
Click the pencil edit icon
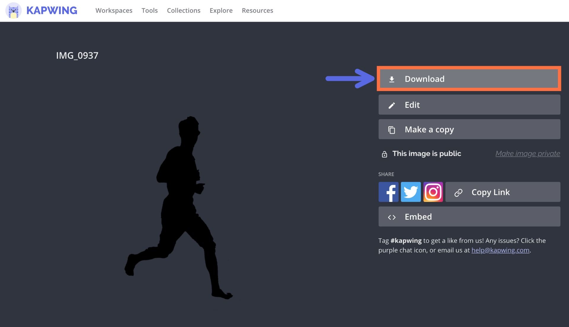[391, 105]
